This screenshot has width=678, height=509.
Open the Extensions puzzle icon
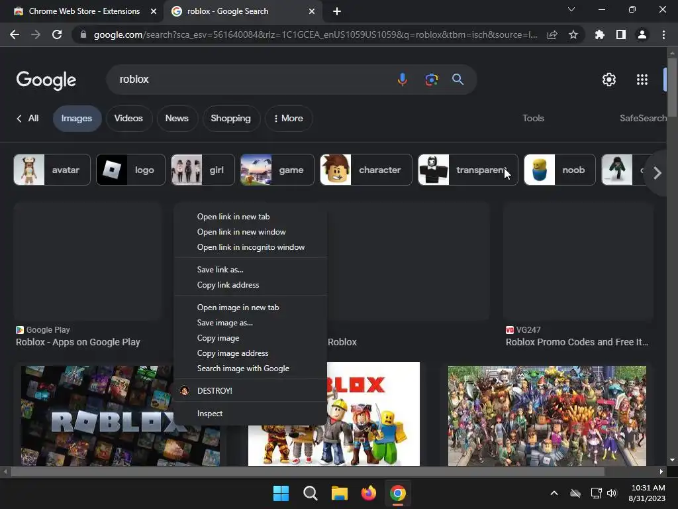pos(599,34)
